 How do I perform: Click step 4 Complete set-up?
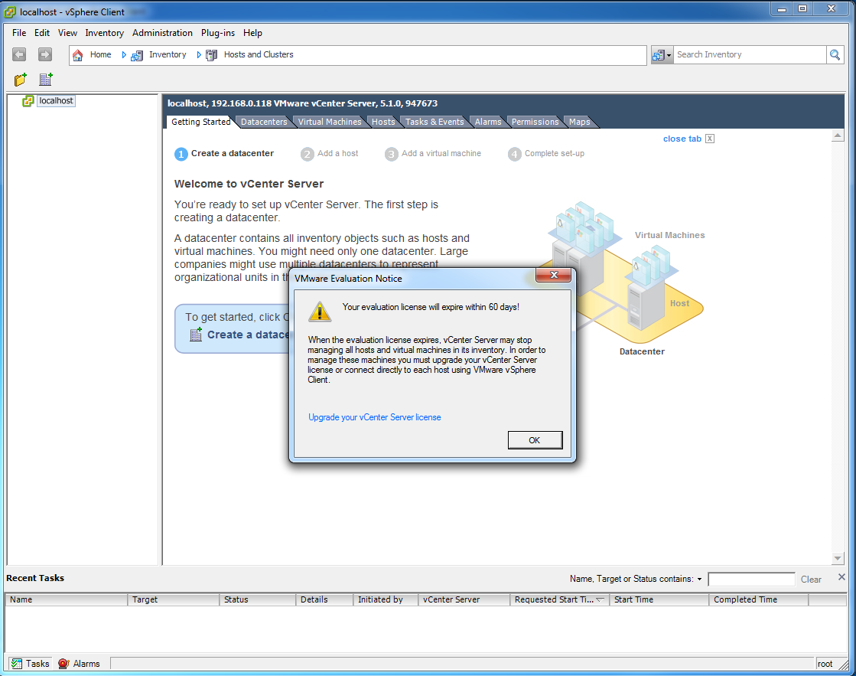pos(546,154)
